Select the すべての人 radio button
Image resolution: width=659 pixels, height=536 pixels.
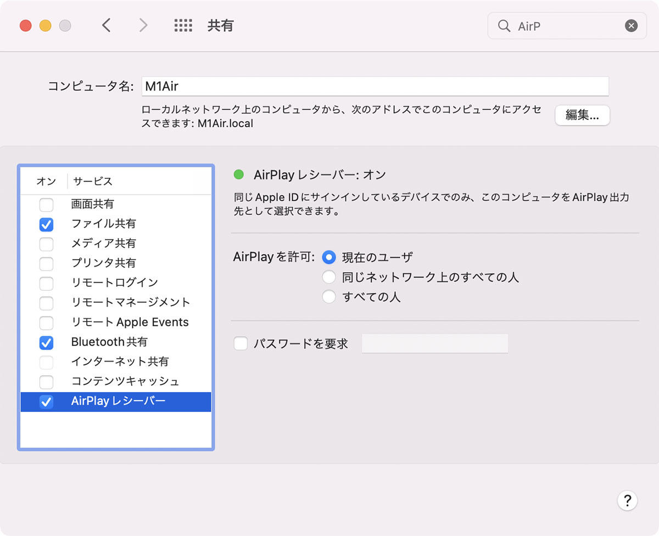pyautogui.click(x=329, y=297)
